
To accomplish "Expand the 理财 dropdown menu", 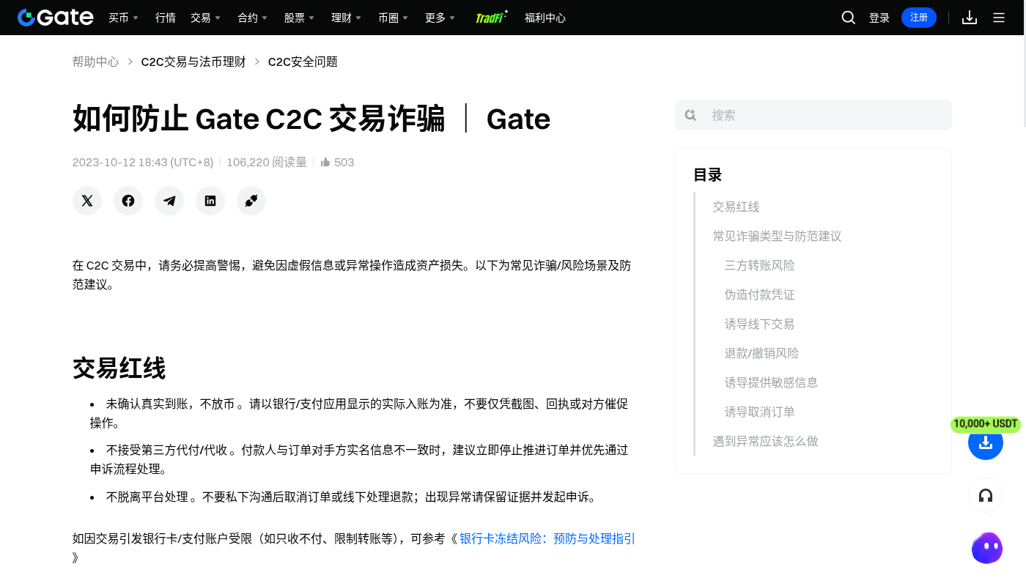I will [x=346, y=18].
